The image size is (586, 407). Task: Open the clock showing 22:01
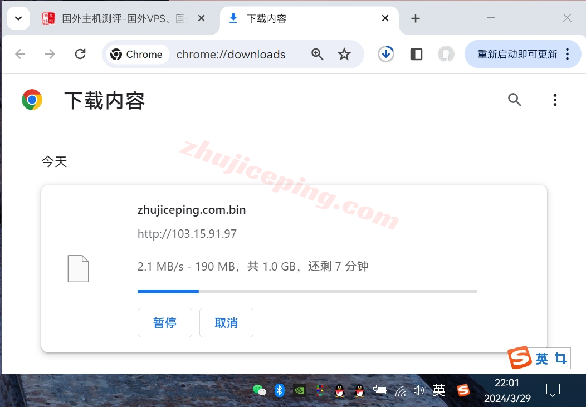(507, 390)
